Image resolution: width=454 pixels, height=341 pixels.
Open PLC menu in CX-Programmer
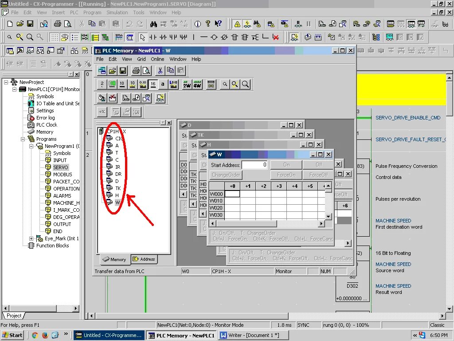coord(74,12)
